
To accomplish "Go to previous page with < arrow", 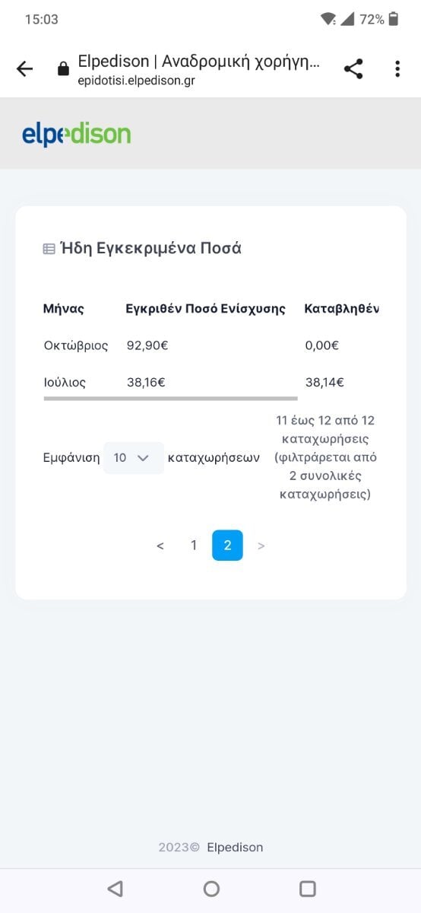I will pyautogui.click(x=160, y=546).
